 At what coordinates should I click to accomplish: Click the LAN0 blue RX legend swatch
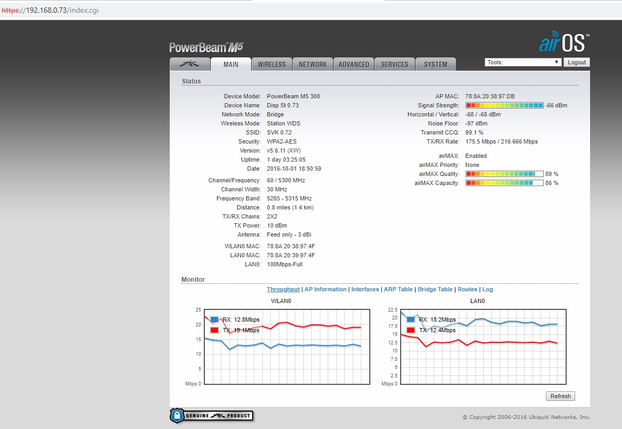click(411, 319)
